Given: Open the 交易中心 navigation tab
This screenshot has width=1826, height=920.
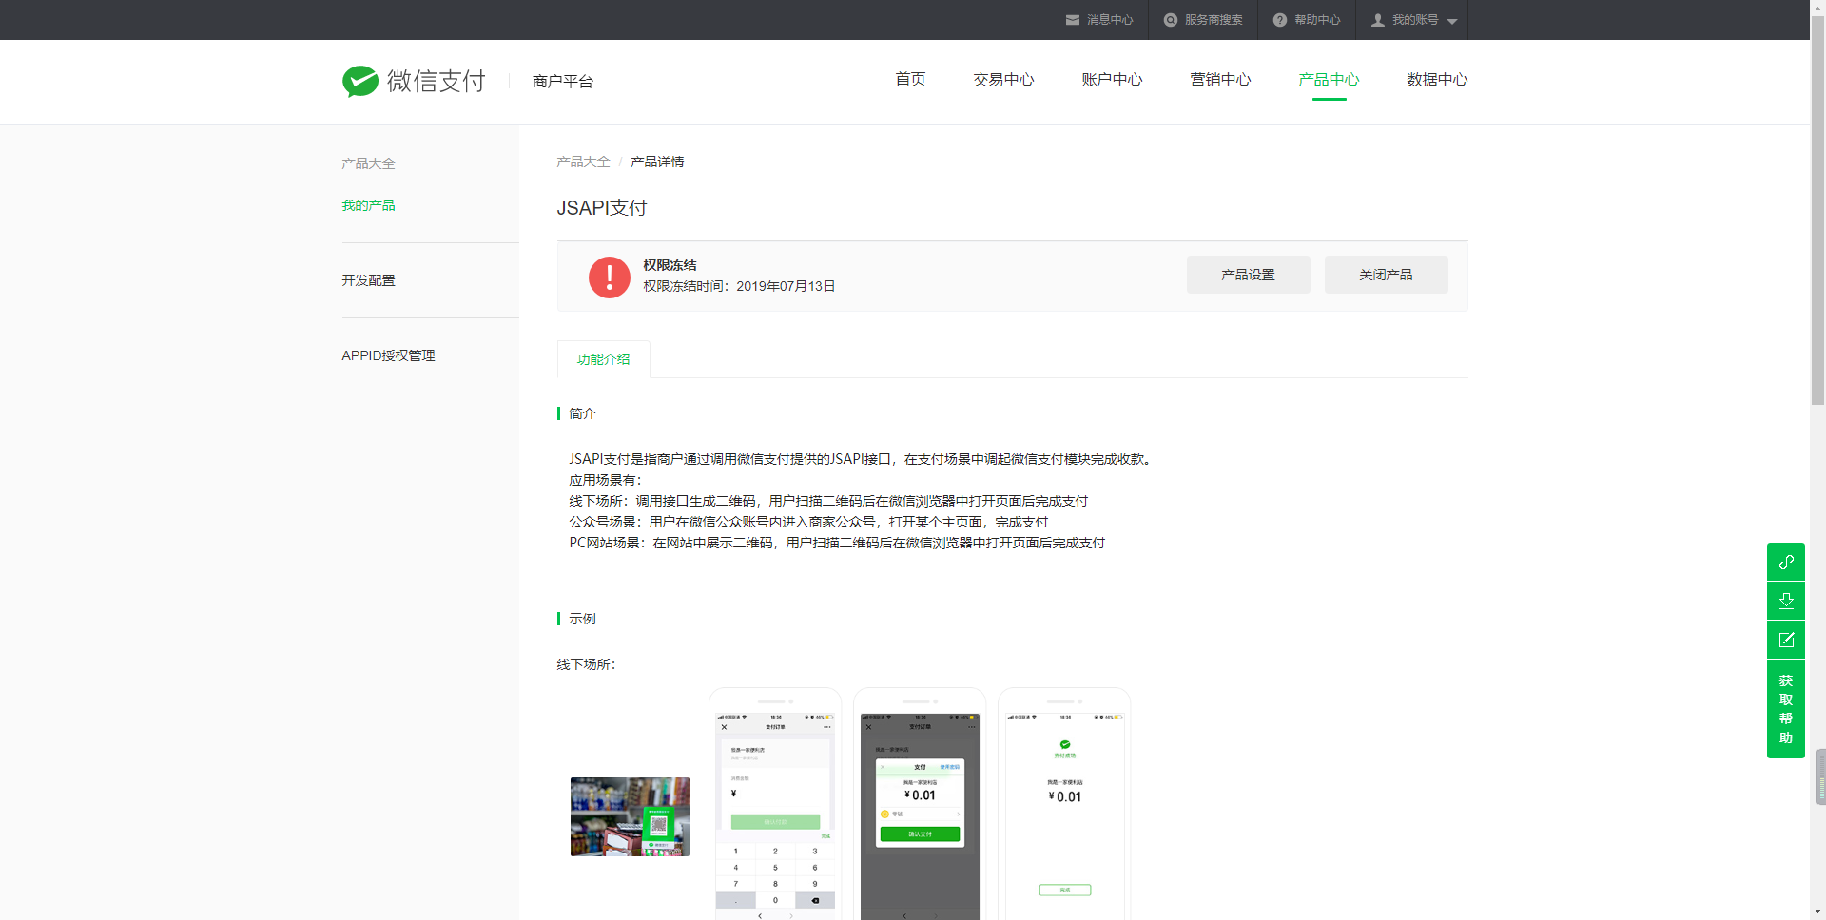Looking at the screenshot, I should [x=1003, y=80].
